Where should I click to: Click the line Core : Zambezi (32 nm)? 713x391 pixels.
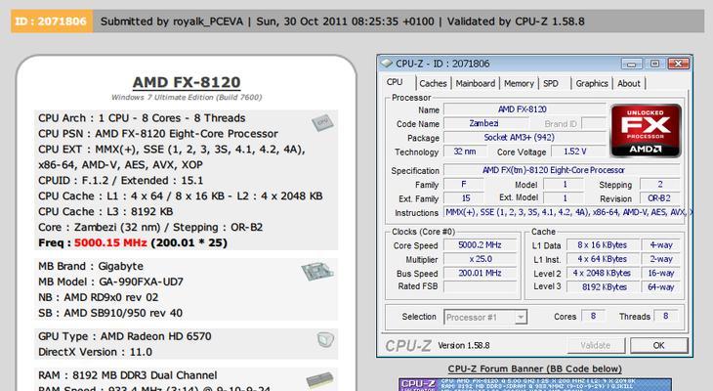click(150, 227)
